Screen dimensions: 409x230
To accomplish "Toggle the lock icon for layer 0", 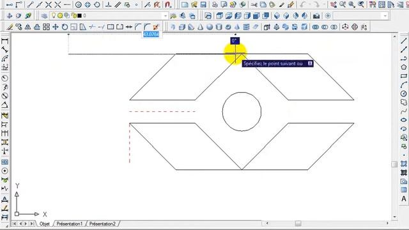I will (x=74, y=16).
